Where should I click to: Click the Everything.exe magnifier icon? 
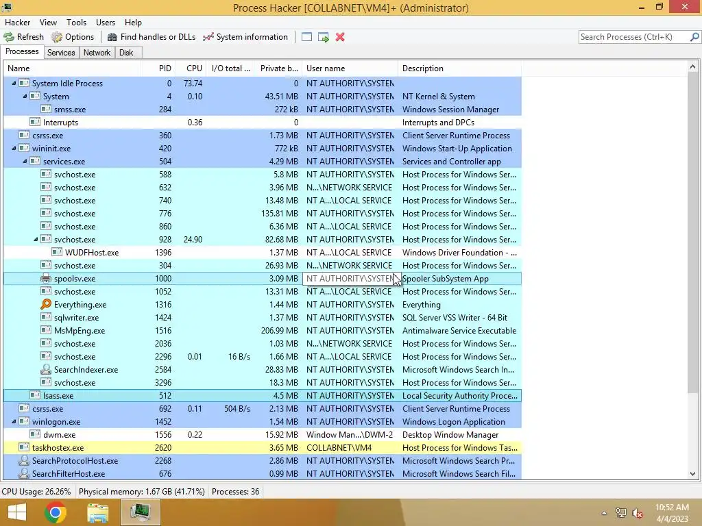tap(46, 304)
